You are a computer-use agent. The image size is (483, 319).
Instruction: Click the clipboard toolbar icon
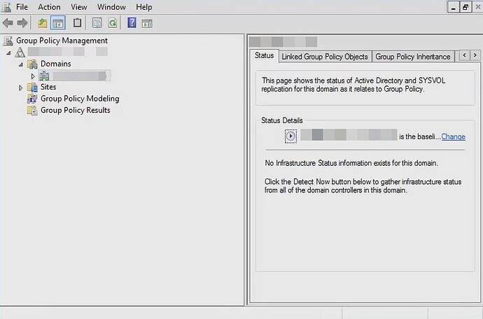[x=77, y=23]
